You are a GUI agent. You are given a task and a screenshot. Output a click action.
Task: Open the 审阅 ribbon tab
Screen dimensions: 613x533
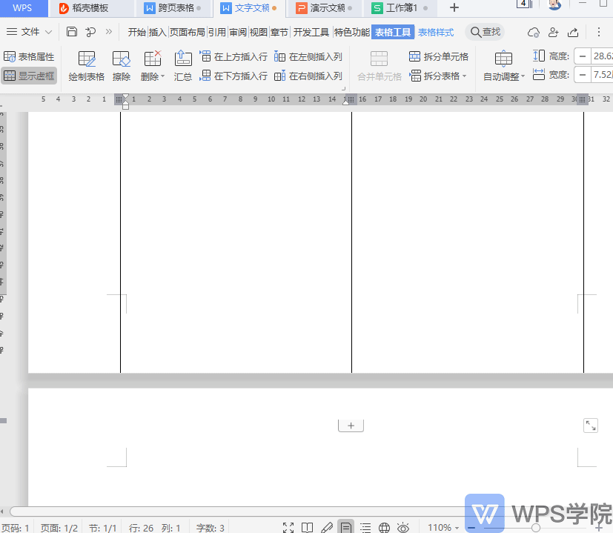pos(238,32)
